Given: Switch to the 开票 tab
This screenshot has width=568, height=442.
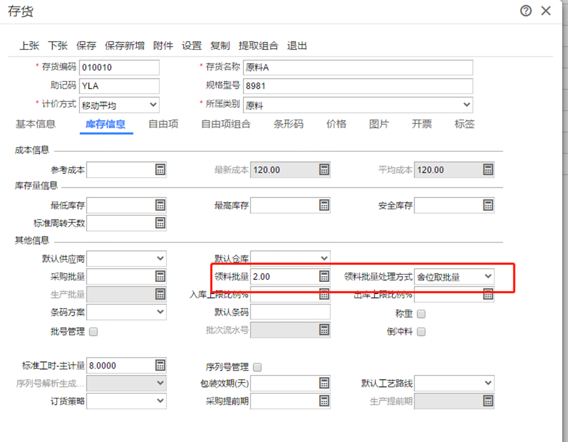Looking at the screenshot, I should coord(422,124).
